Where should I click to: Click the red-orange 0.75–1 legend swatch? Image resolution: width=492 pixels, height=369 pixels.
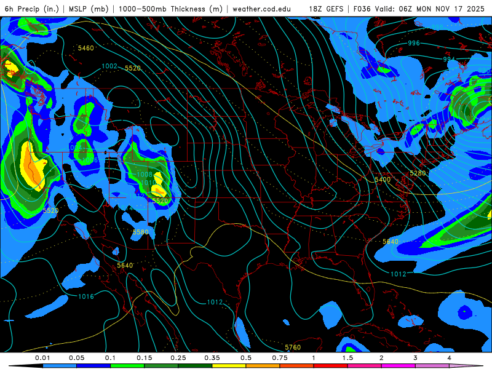297,366
